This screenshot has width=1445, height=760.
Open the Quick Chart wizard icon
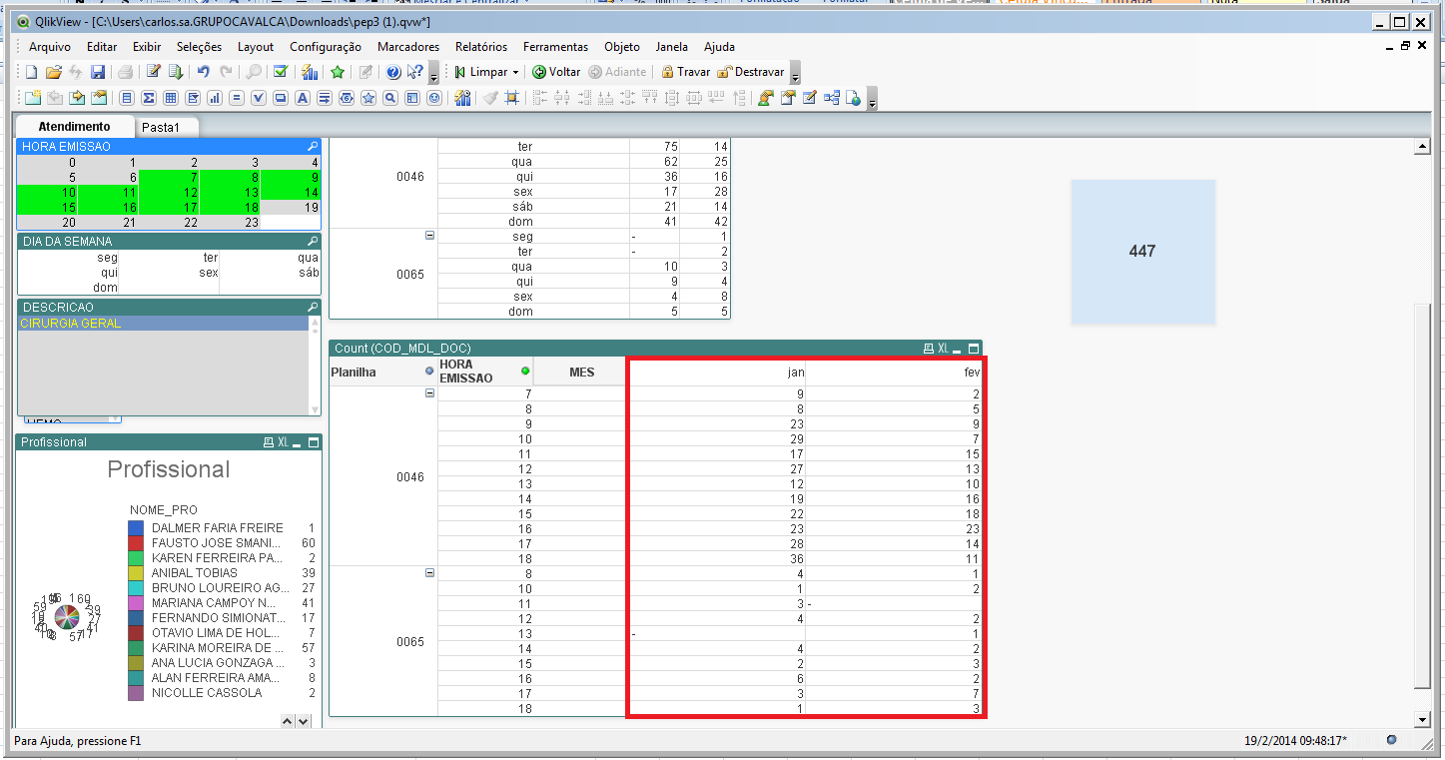310,72
